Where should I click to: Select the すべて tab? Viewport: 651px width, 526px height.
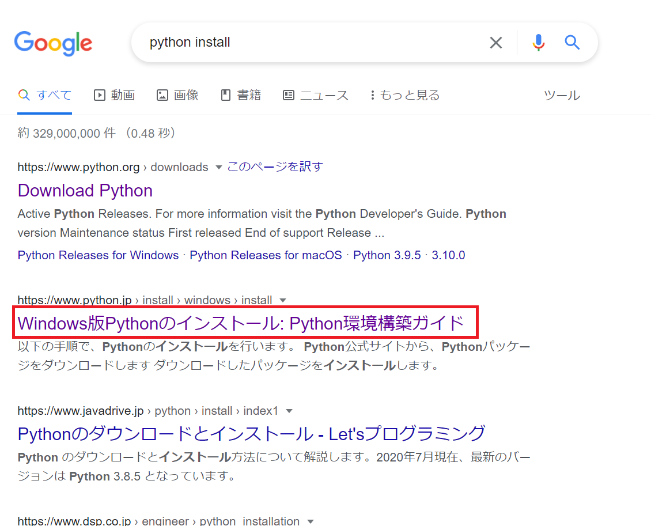point(44,95)
